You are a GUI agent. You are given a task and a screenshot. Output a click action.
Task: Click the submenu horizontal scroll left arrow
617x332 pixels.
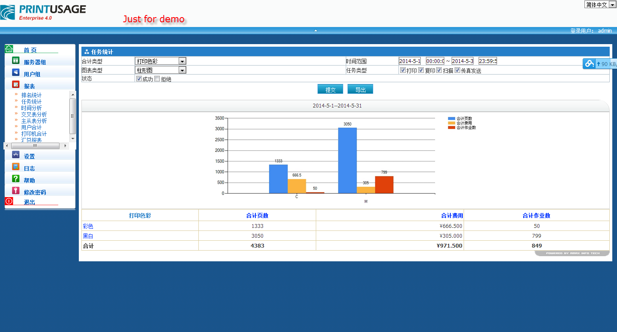tap(7, 146)
